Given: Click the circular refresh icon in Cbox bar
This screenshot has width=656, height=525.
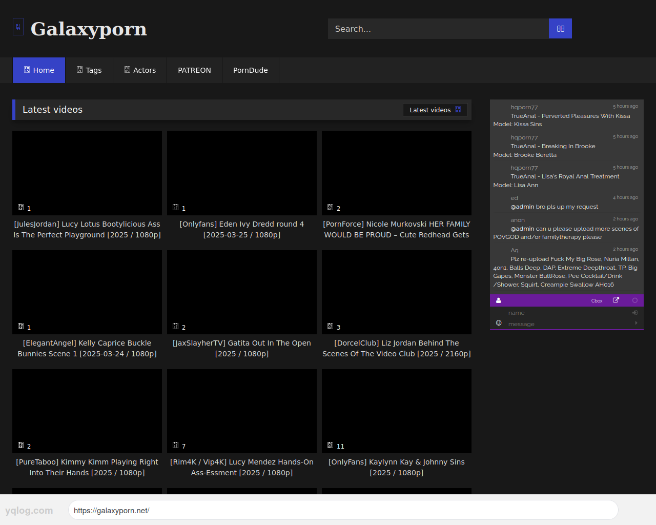Looking at the screenshot, I should pos(635,300).
